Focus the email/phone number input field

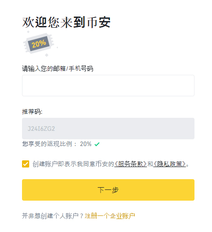[108, 86]
